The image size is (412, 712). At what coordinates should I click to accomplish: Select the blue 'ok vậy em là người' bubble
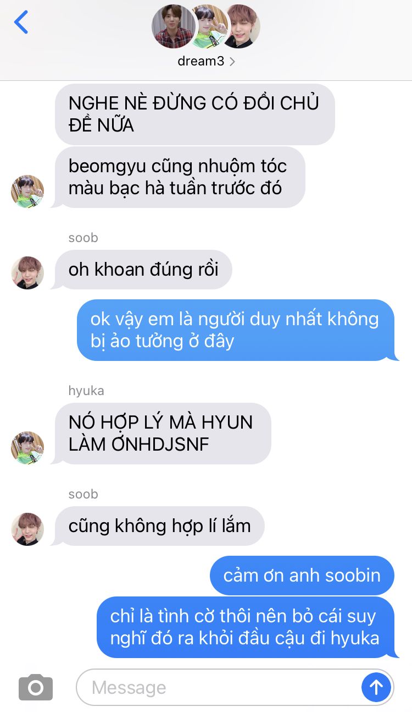click(x=237, y=330)
